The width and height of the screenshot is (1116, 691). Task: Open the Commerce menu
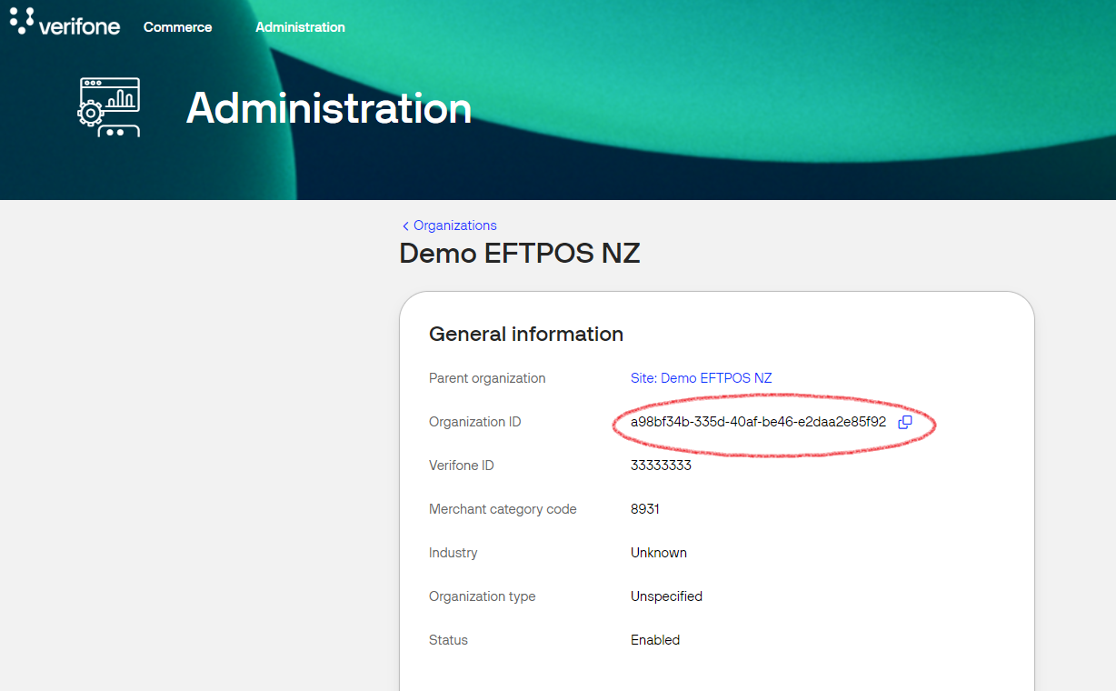177,27
